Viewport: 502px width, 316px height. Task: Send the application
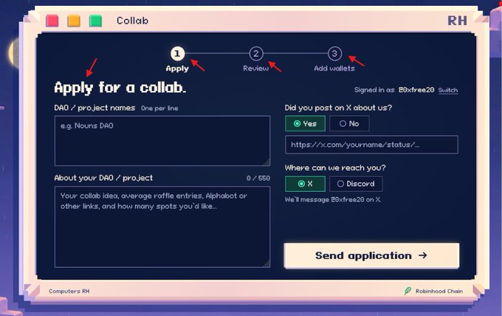coord(371,255)
